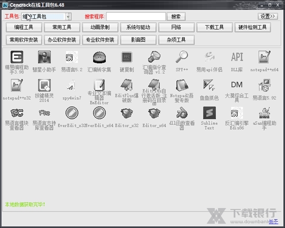
Task: Launch 易语言模块查看器 EC icon
Action: click(17, 113)
